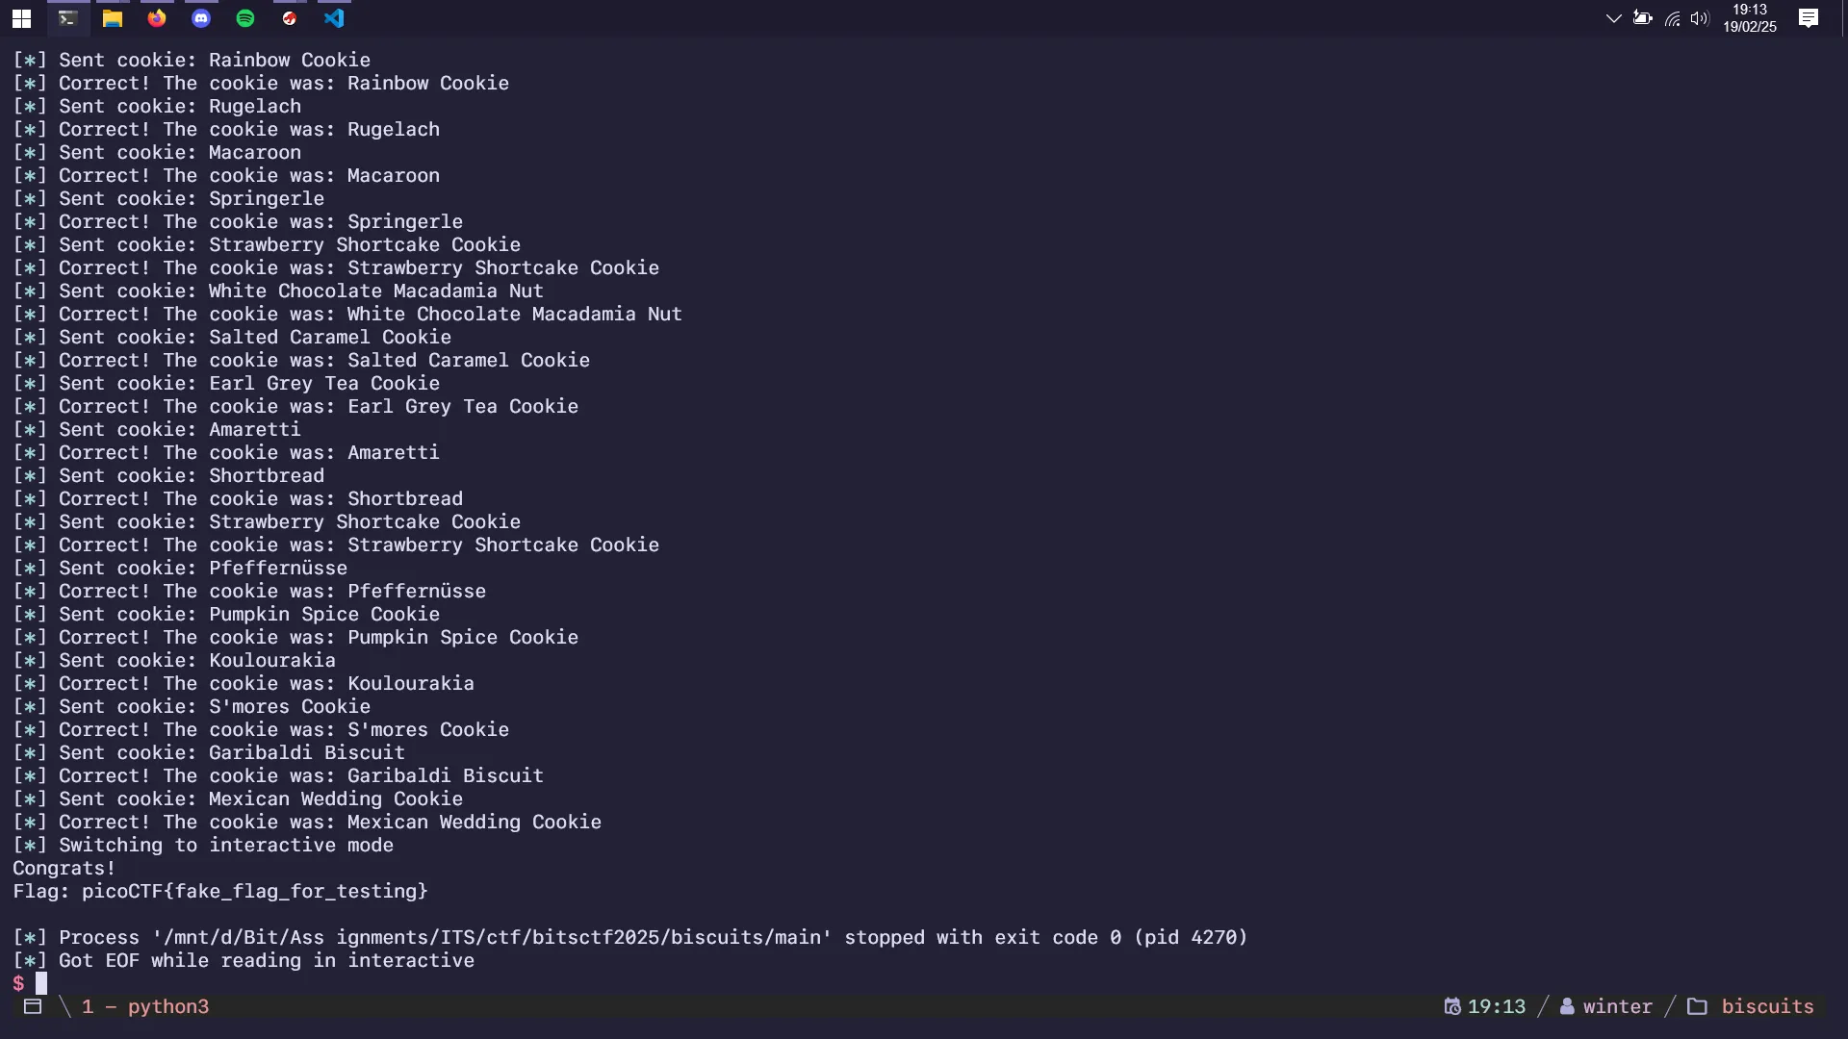
Task: Switch to Visual Studio Code in taskbar
Action: [334, 18]
